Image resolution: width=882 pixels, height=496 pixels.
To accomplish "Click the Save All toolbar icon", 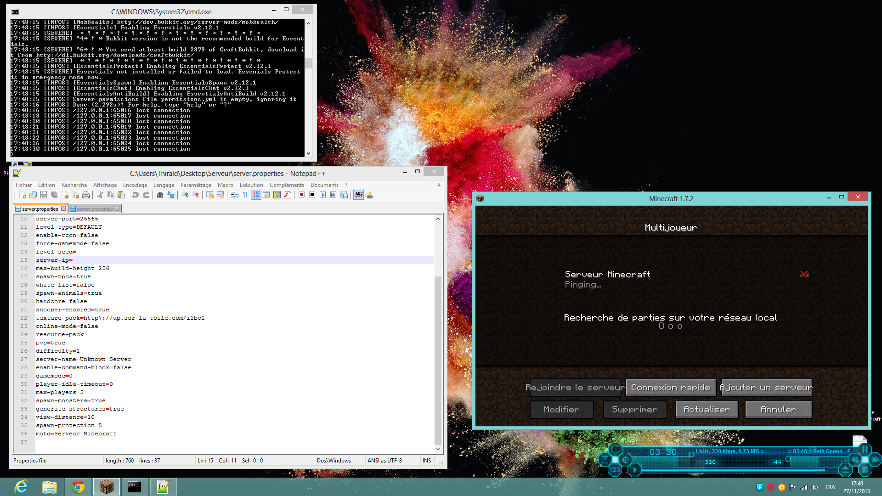I will [x=54, y=195].
